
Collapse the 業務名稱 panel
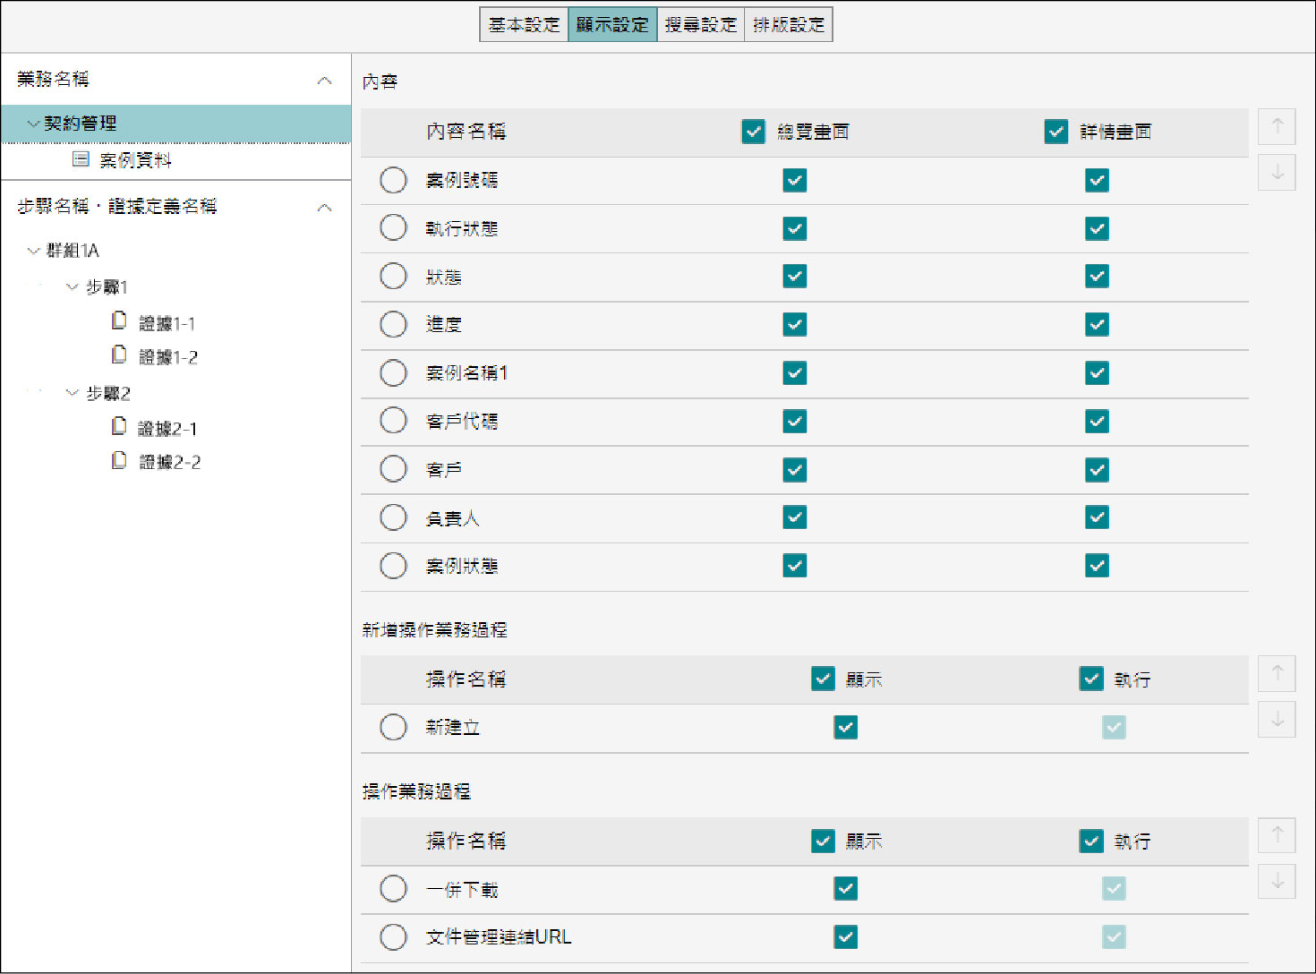point(324,81)
